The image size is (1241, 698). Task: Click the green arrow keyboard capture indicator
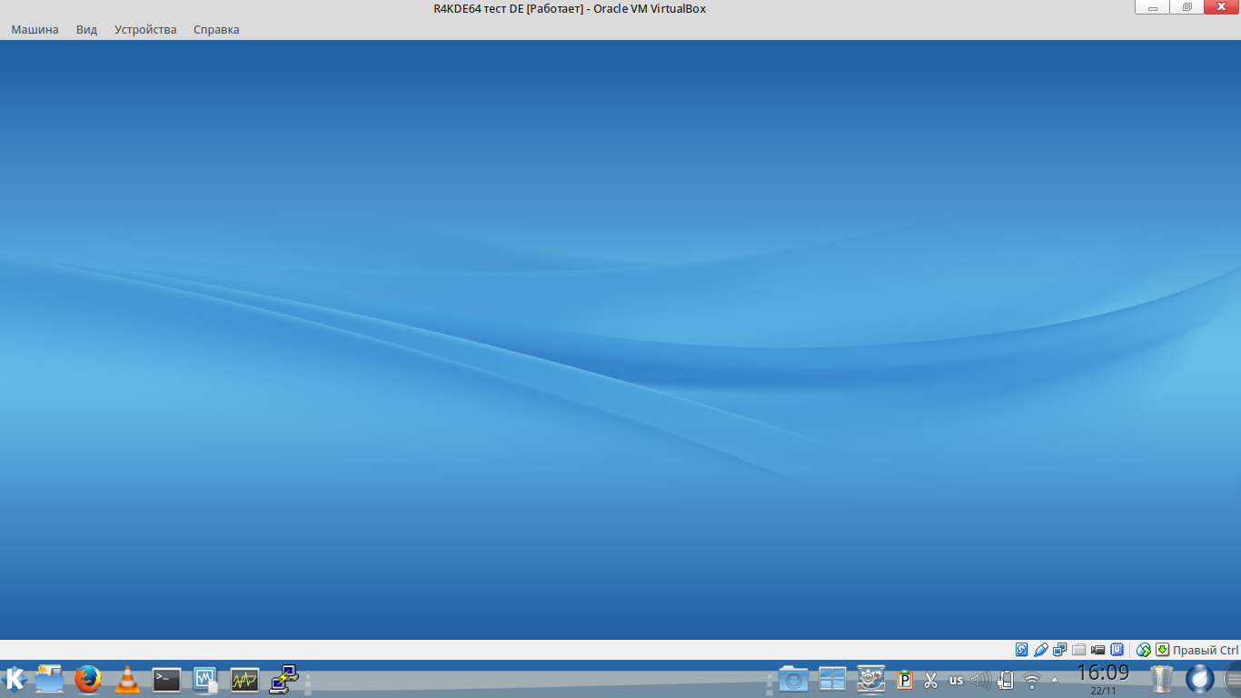pyautogui.click(x=1162, y=650)
